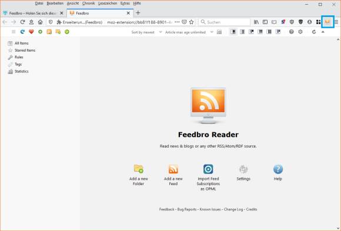Select the fifth list view mode icon
The image size is (341, 231).
(x=269, y=32)
